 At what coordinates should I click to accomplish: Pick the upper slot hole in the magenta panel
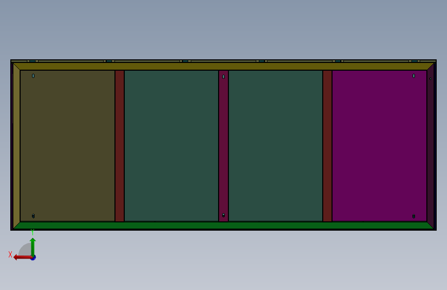tap(413, 76)
